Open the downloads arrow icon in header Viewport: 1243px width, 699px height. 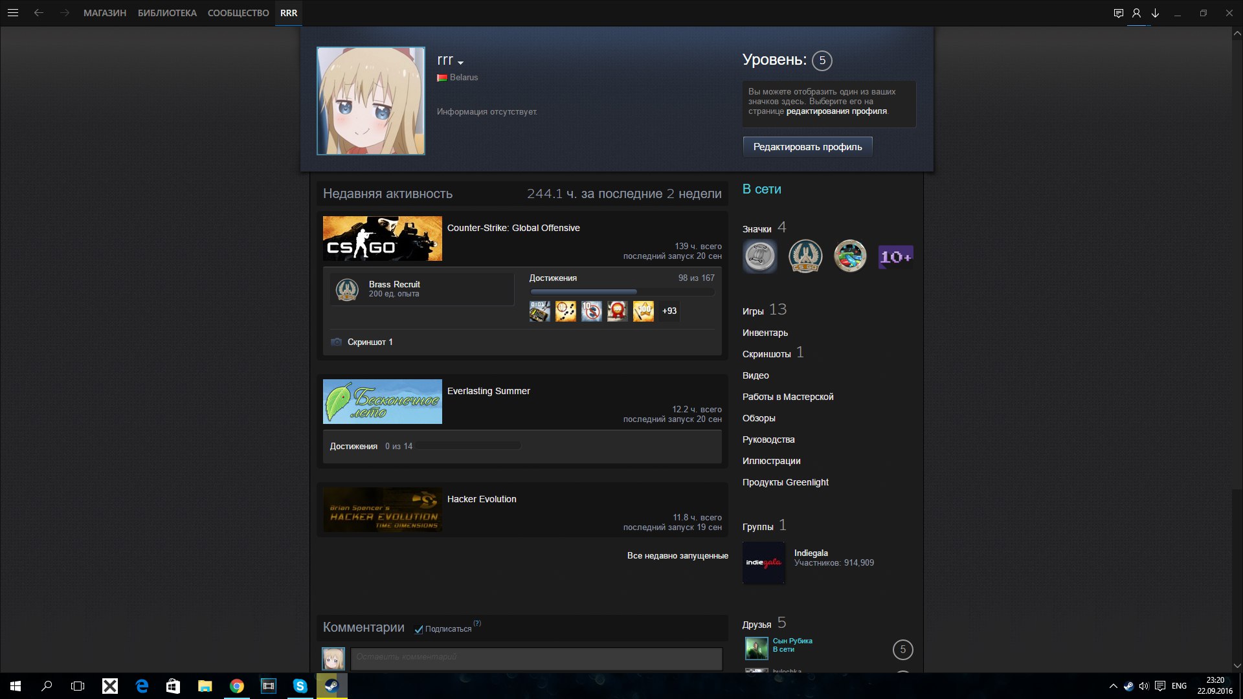click(1155, 13)
